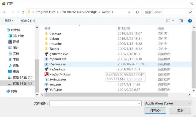Click the horizontal scrollbar thumb
This screenshot has width=196, height=117.
(x=106, y=95)
